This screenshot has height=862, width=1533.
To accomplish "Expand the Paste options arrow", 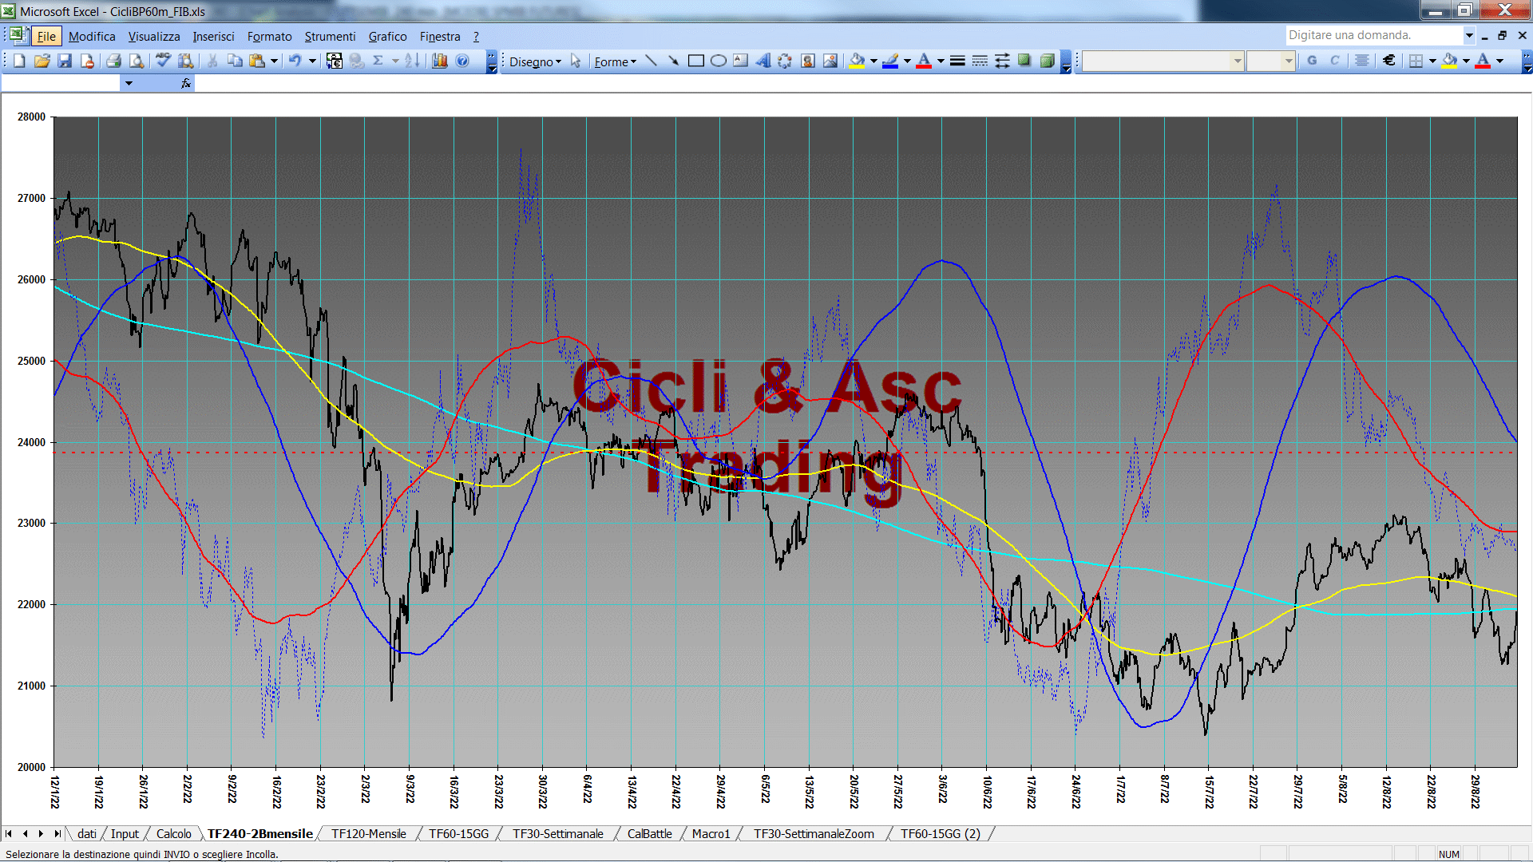I will [x=274, y=61].
